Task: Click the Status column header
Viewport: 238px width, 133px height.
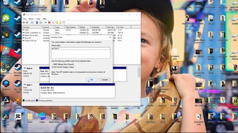Action: tap(85, 27)
